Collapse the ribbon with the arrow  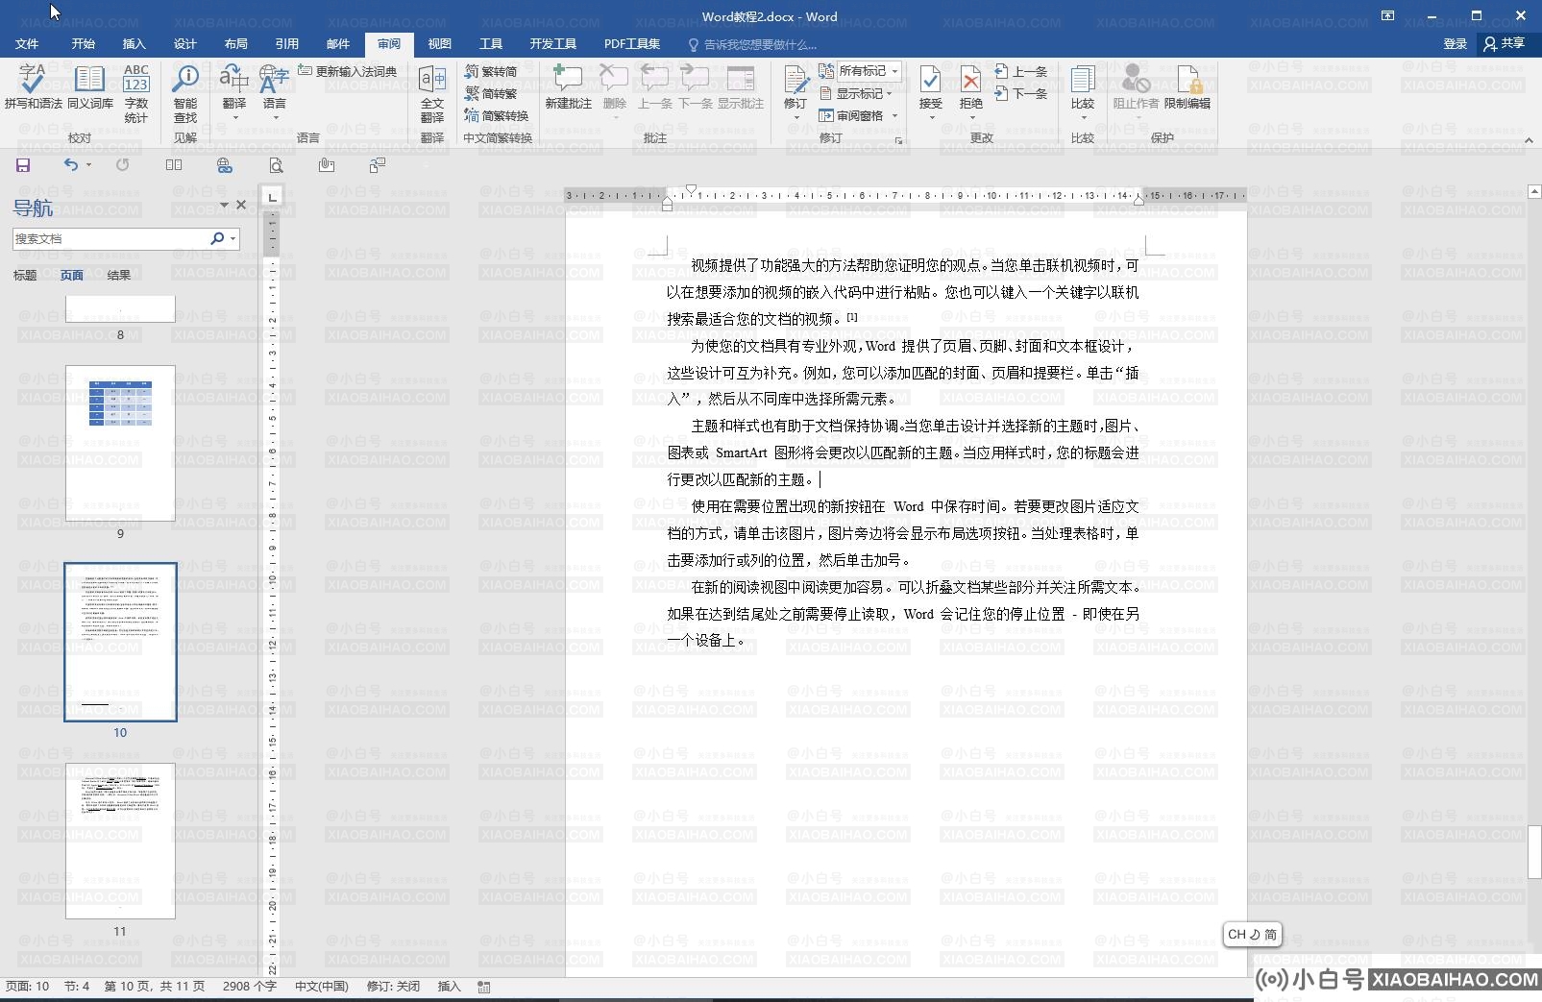tap(1529, 141)
